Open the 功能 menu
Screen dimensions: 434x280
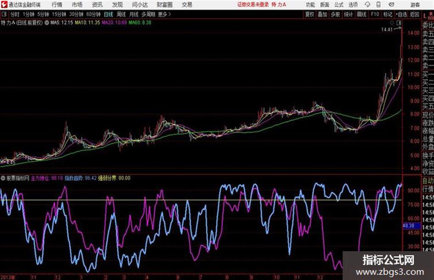click(310, 5)
